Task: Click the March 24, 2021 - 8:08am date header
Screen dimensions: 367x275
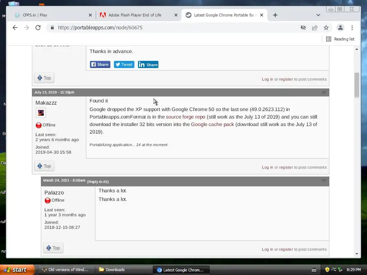Action: (65, 180)
